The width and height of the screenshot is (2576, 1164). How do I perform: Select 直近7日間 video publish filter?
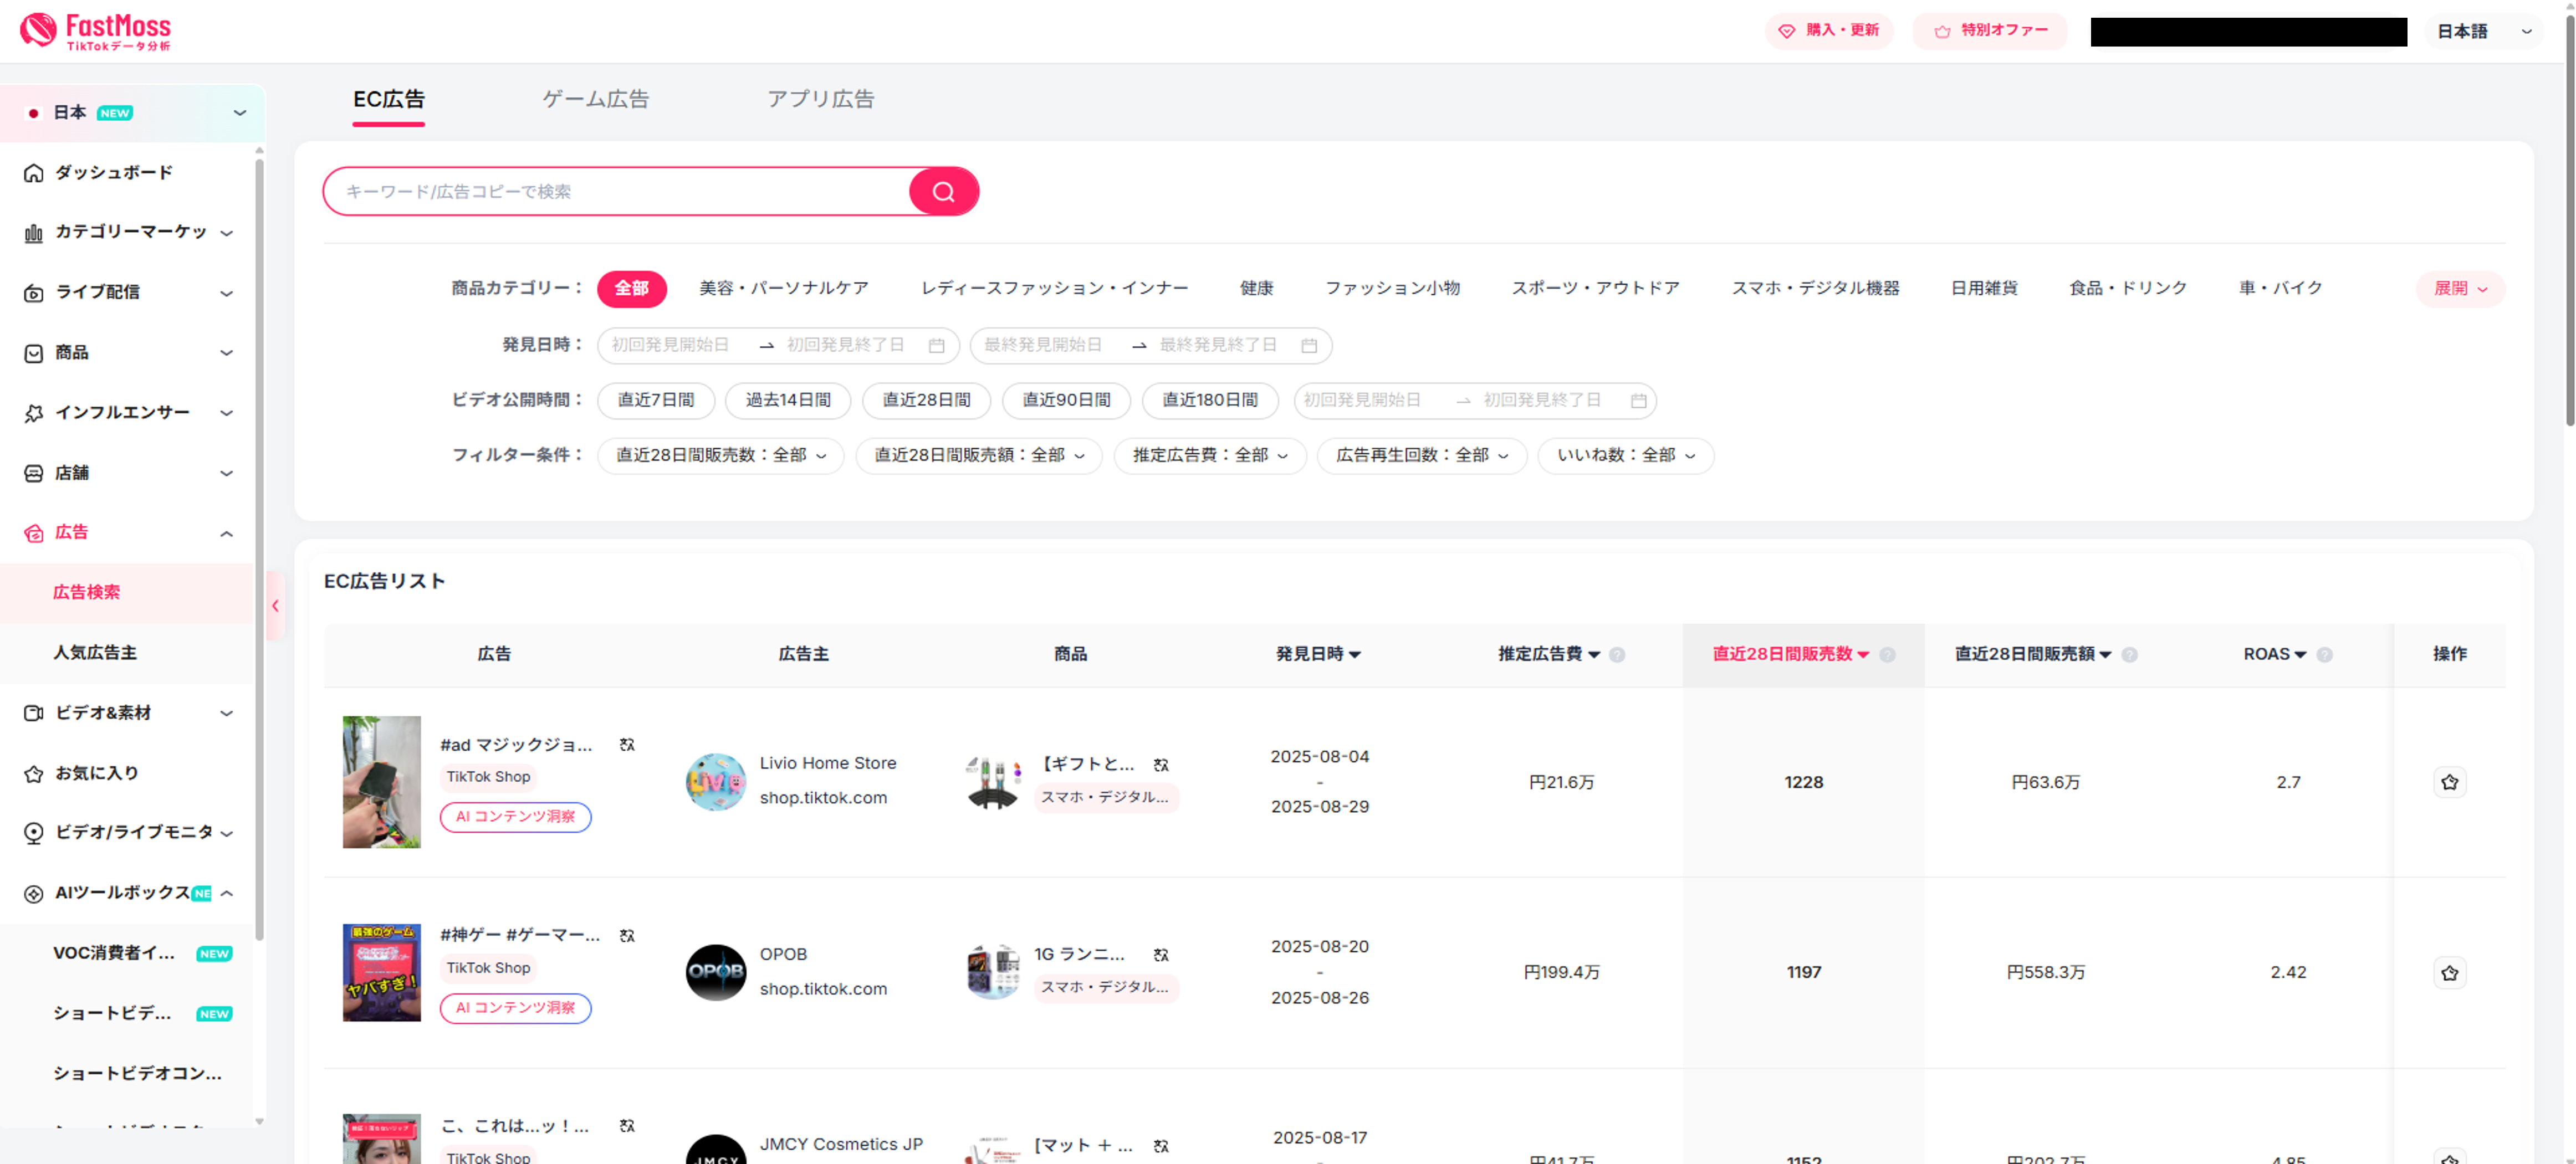[x=656, y=400]
